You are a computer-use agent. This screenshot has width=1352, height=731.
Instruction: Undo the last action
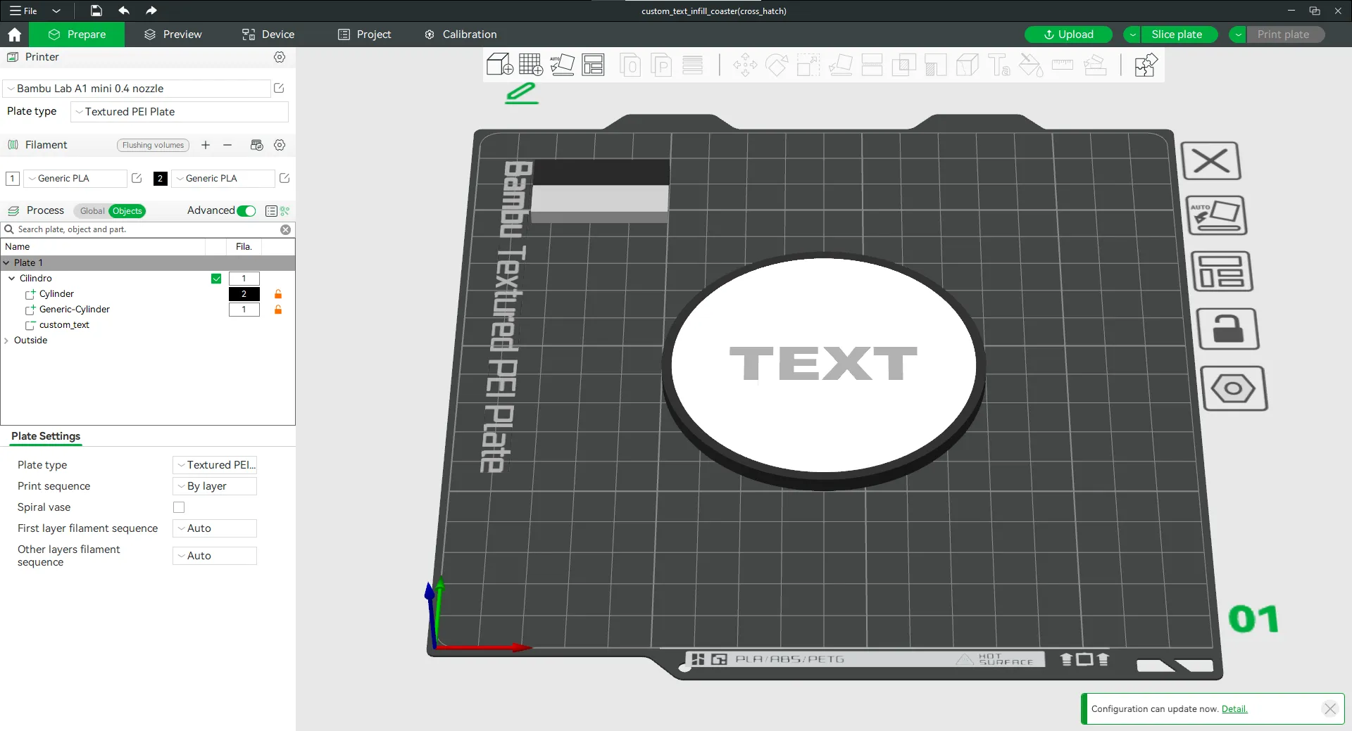(124, 11)
